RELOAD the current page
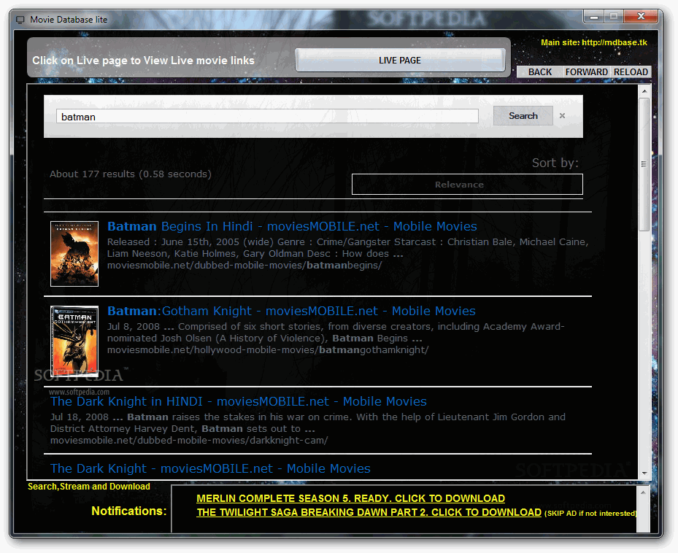This screenshot has height=553, width=678. coord(631,72)
